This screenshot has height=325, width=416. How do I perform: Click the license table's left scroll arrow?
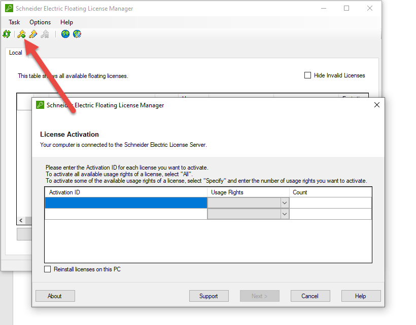[x=21, y=220]
